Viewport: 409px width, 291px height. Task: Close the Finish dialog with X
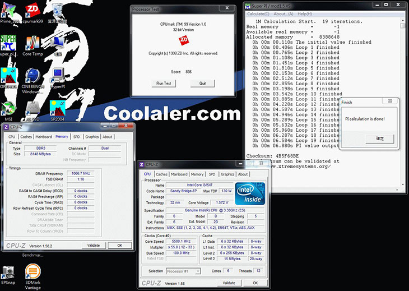point(390,101)
